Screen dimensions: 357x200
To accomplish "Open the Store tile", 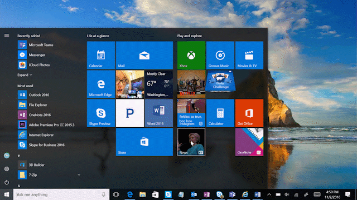I will pos(144,142).
